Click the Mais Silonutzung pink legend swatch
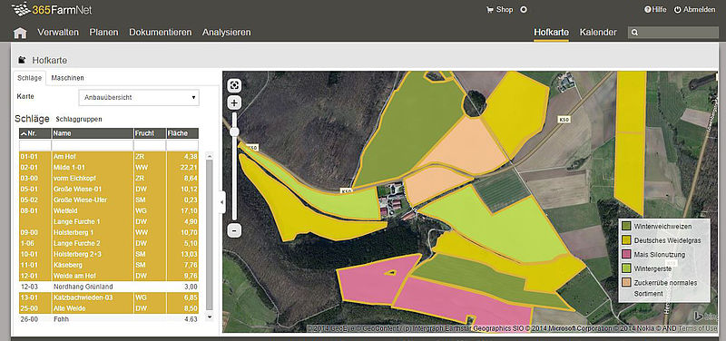Screen dimensions: 726x341 click(626, 255)
